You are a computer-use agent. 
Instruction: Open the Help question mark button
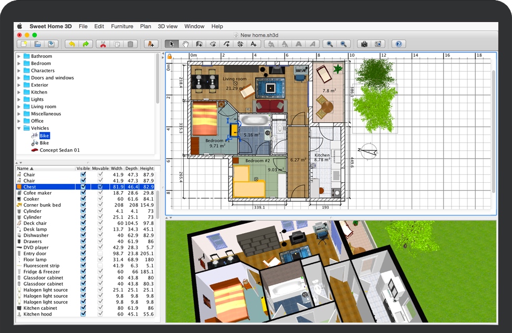click(398, 44)
